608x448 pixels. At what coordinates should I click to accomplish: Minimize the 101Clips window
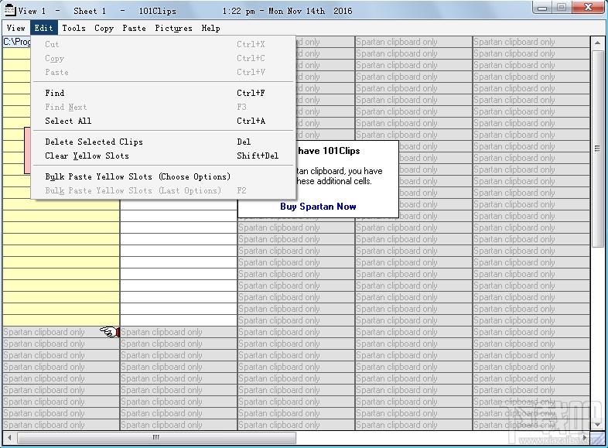542,8
